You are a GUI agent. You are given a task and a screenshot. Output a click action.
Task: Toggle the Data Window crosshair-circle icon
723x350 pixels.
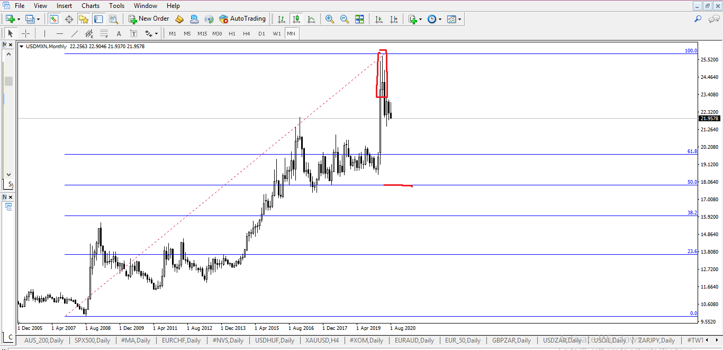[69, 19]
